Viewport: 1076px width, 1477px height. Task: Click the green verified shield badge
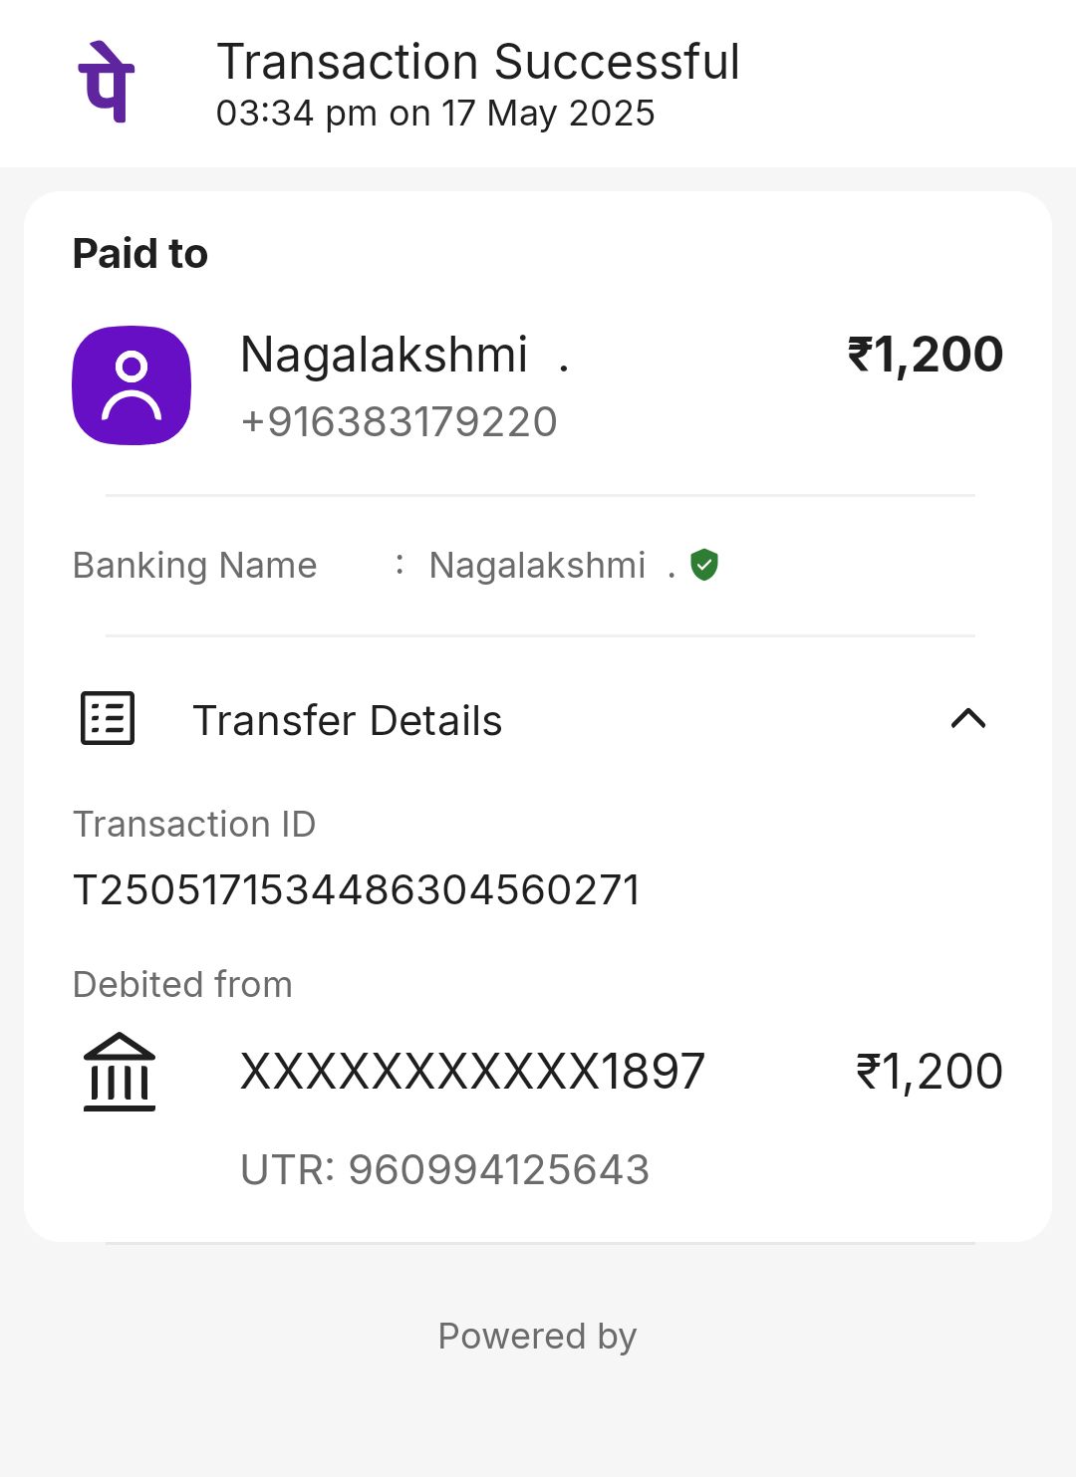(704, 565)
